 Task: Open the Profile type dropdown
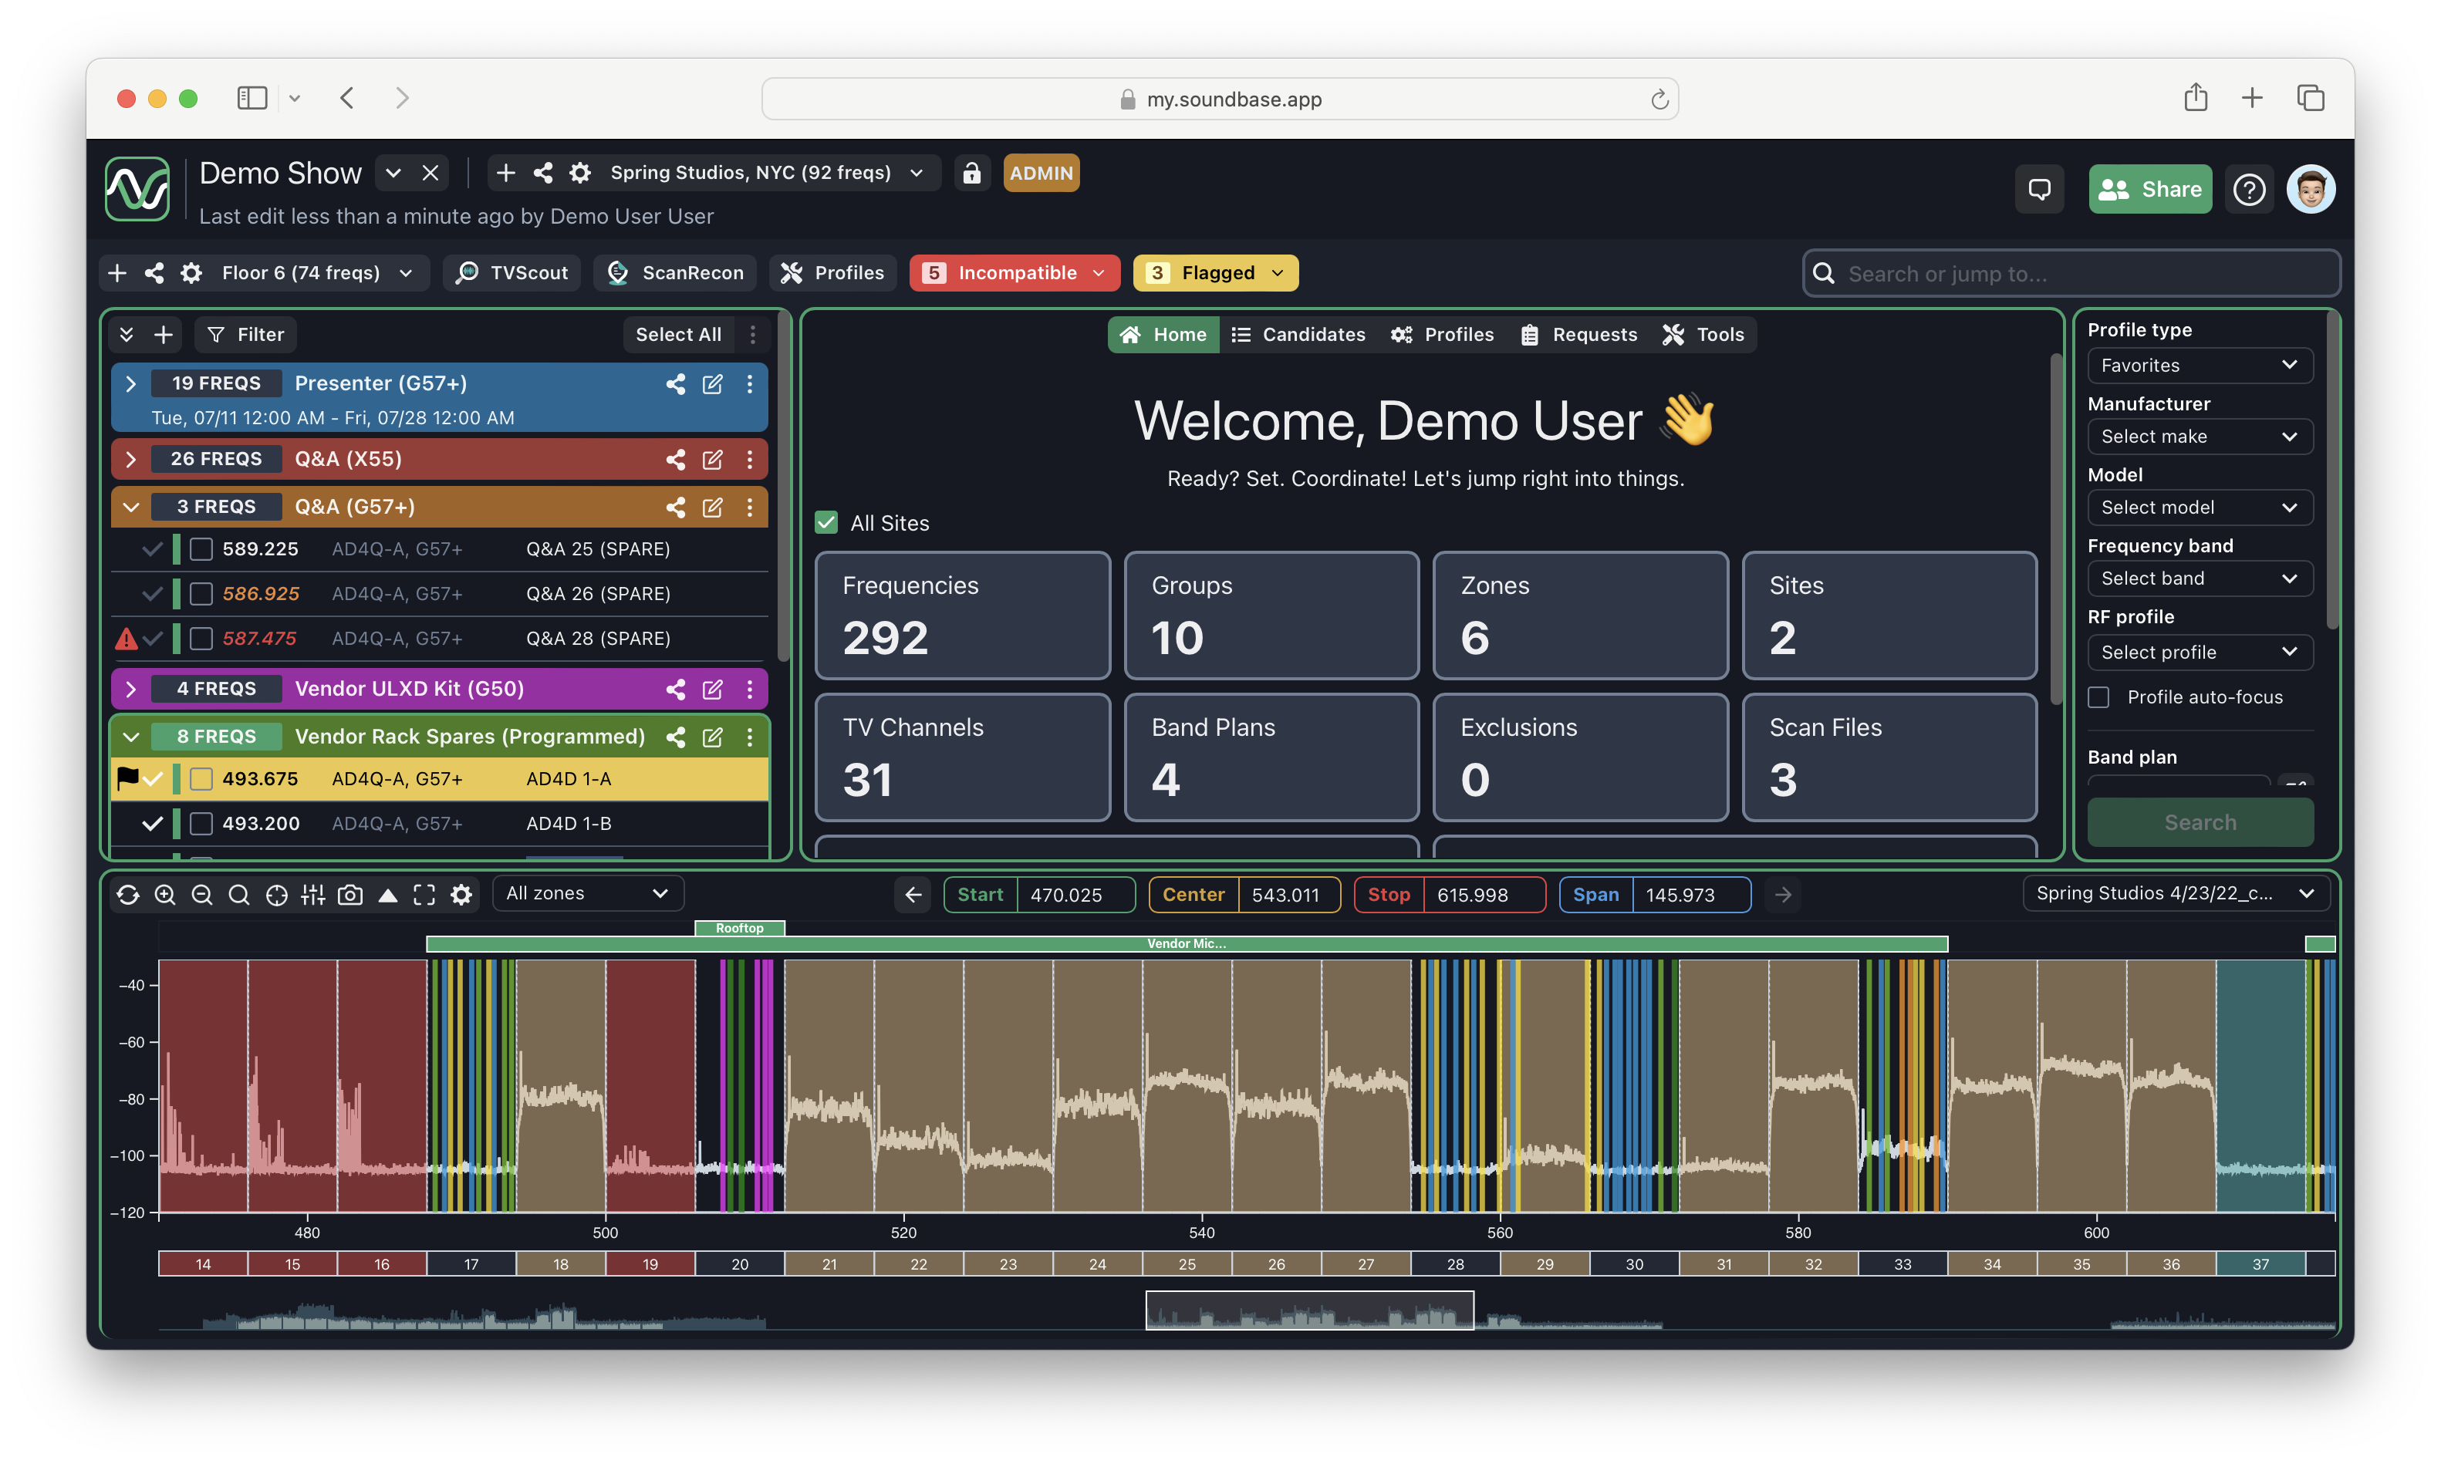pyautogui.click(x=2199, y=364)
